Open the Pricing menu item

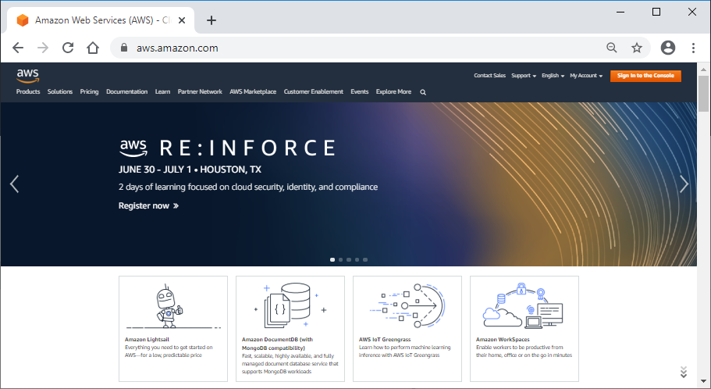coord(89,91)
